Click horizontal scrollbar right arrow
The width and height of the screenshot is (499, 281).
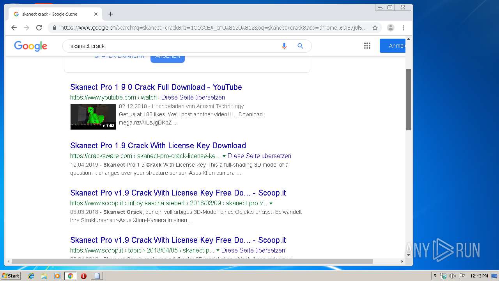[x=402, y=261]
